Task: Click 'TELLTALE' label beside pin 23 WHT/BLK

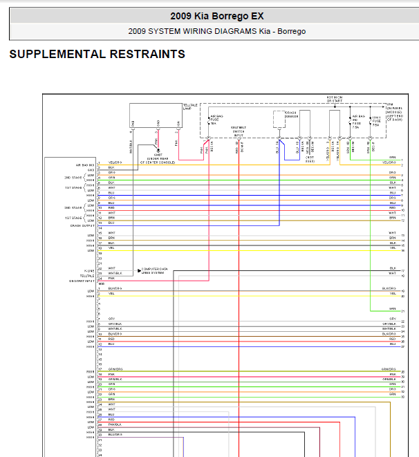Action: (x=87, y=276)
